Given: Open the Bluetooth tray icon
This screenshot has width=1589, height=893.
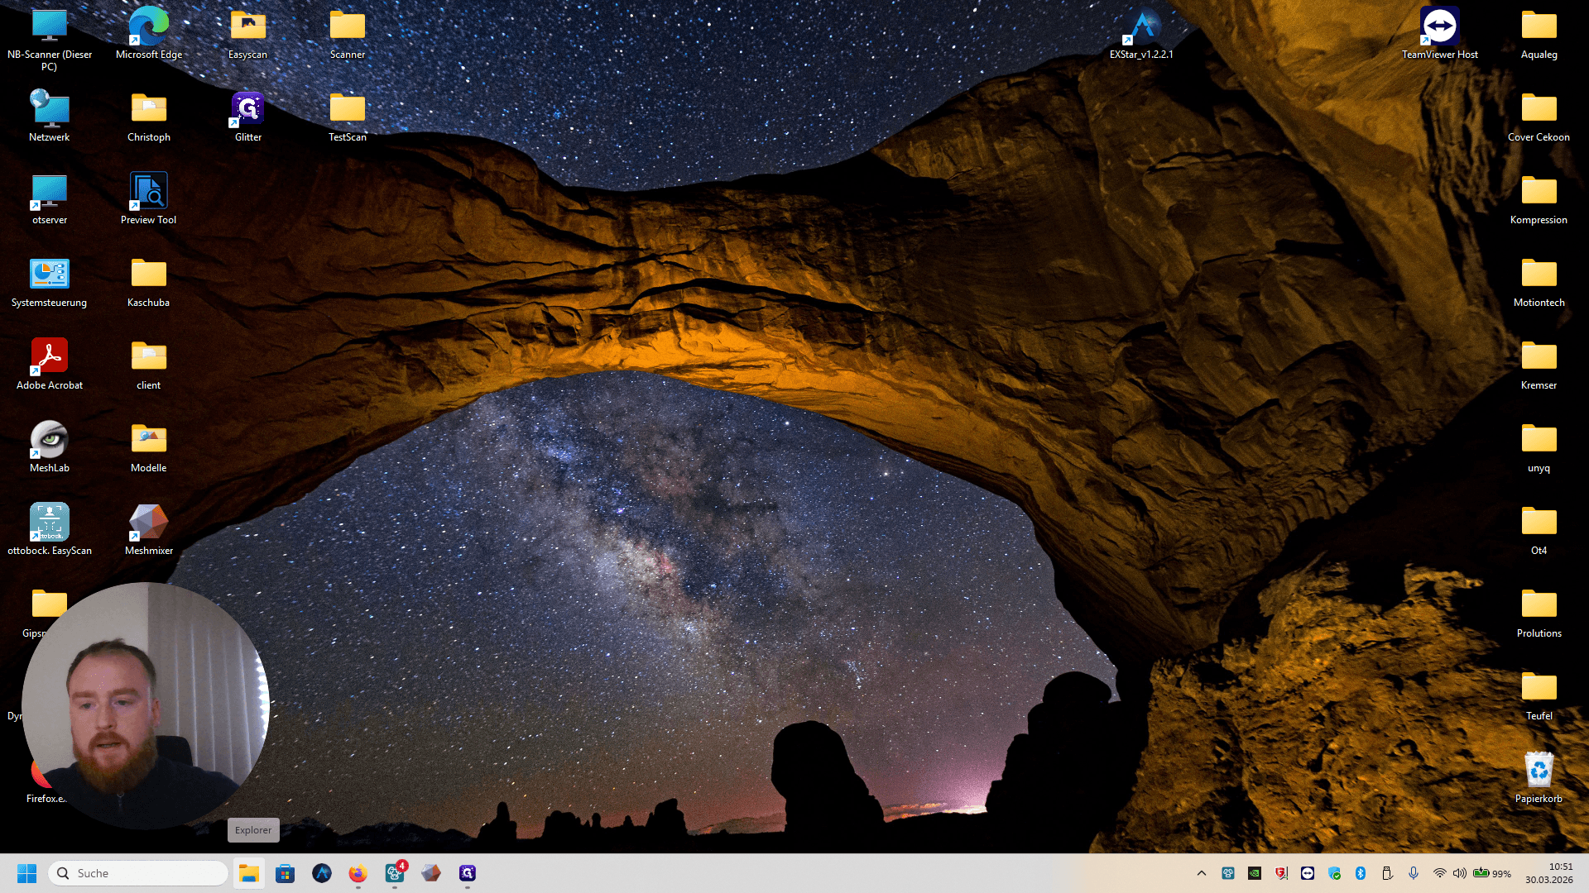Looking at the screenshot, I should tap(1361, 873).
